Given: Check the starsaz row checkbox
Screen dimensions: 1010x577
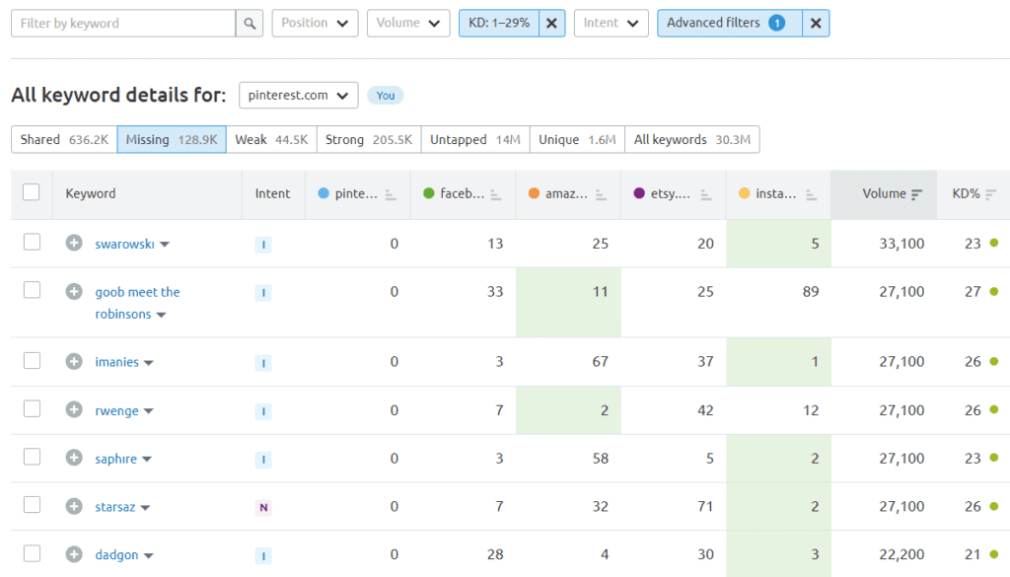Looking at the screenshot, I should point(32,504).
